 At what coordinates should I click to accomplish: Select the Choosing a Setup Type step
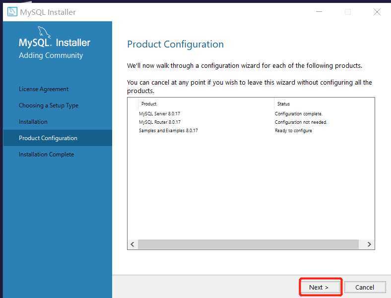(x=49, y=105)
